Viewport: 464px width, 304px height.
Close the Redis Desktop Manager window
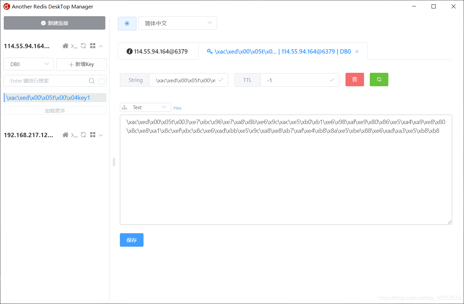[x=454, y=6]
